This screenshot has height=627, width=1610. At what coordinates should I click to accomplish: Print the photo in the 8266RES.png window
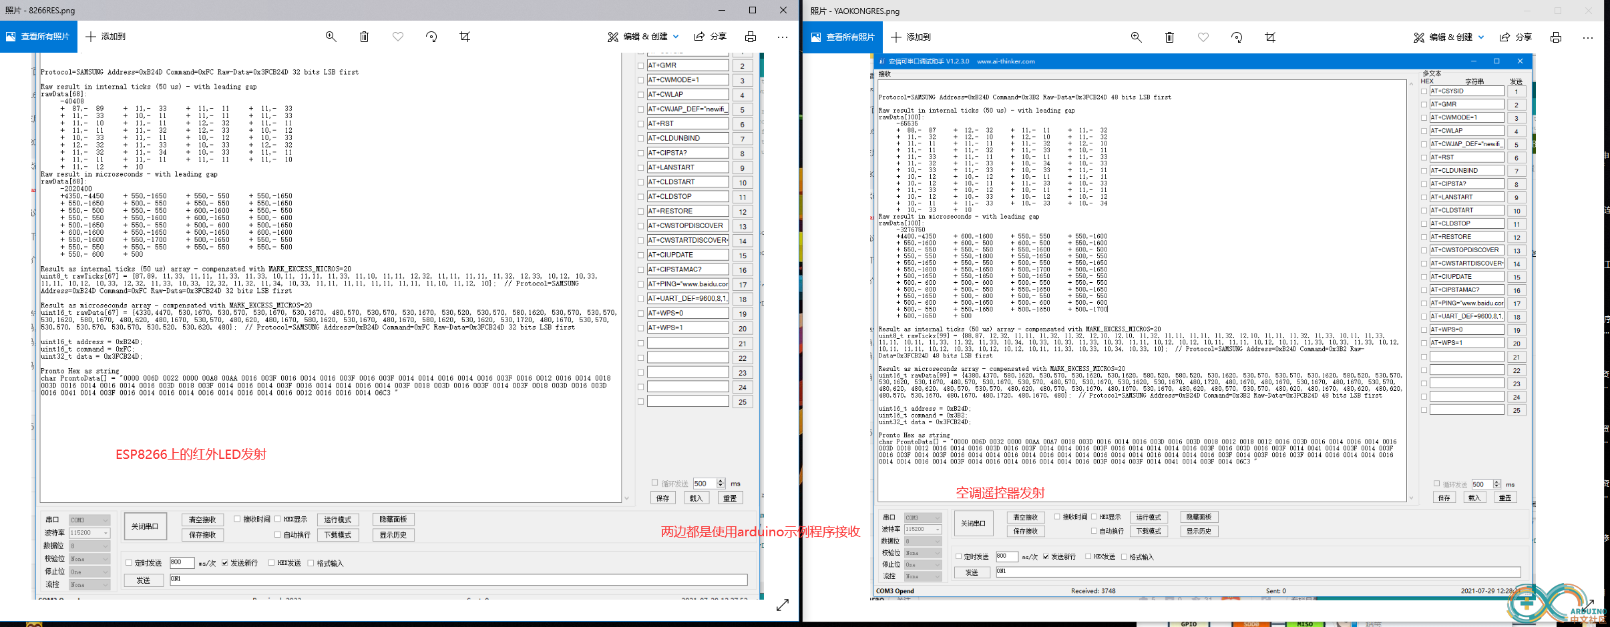coord(751,37)
